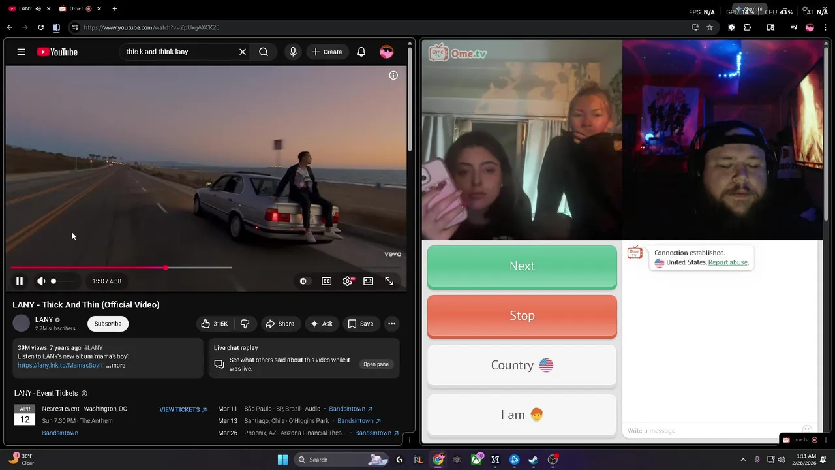Toggle the browser split view icon
835x470 pixels.
(56, 27)
